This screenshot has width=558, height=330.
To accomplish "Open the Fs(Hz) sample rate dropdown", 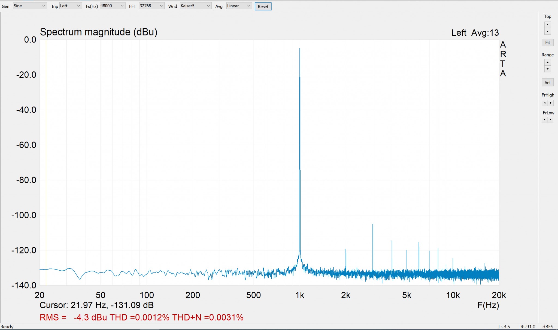I will [112, 6].
